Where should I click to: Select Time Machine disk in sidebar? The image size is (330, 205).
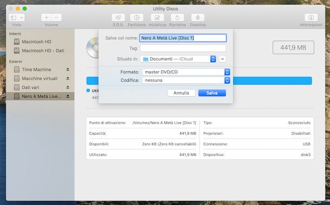point(40,70)
